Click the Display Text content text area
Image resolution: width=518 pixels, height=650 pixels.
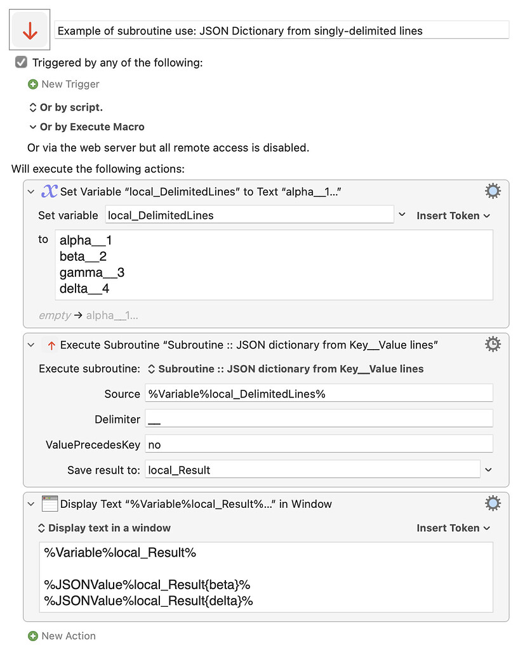(266, 577)
